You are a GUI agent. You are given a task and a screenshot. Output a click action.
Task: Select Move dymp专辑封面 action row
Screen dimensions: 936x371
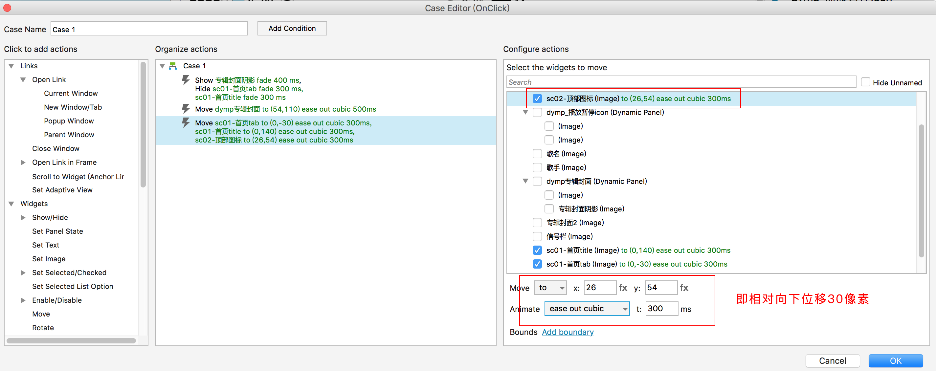(x=325, y=109)
